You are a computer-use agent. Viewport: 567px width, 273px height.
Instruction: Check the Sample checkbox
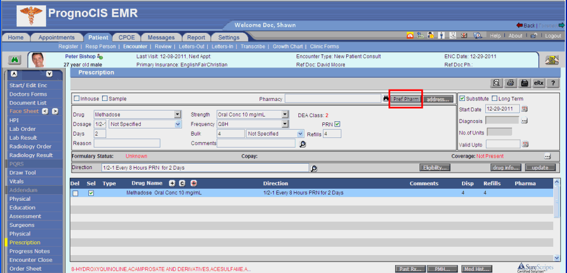pos(105,99)
